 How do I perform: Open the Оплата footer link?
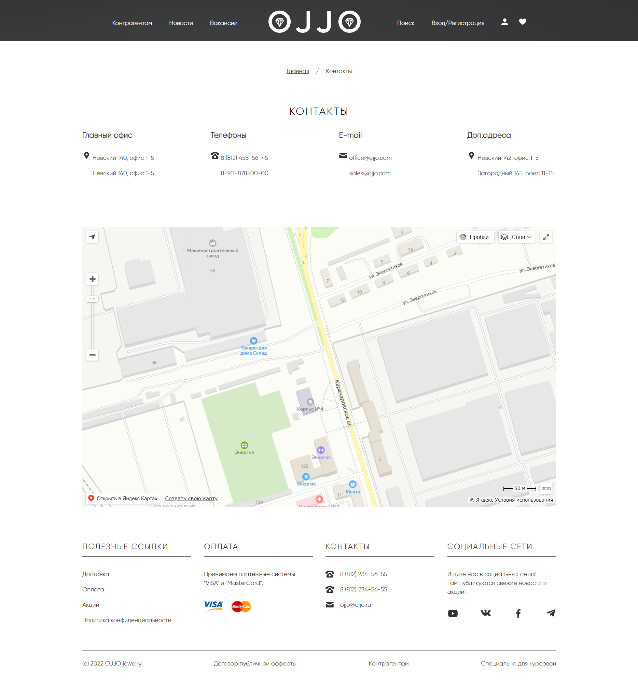pos(93,589)
